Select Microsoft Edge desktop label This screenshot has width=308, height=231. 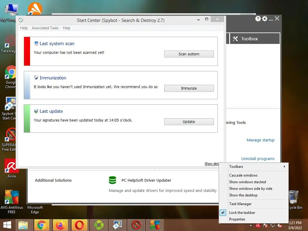tap(35, 210)
